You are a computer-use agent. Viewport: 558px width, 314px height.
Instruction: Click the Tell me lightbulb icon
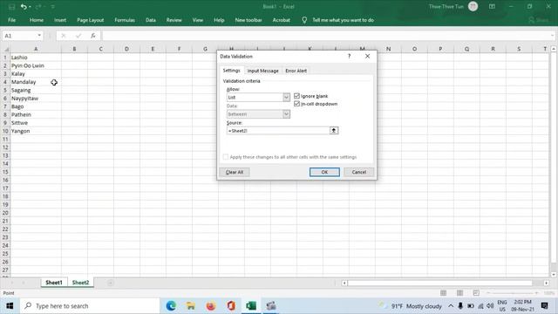[x=304, y=20]
